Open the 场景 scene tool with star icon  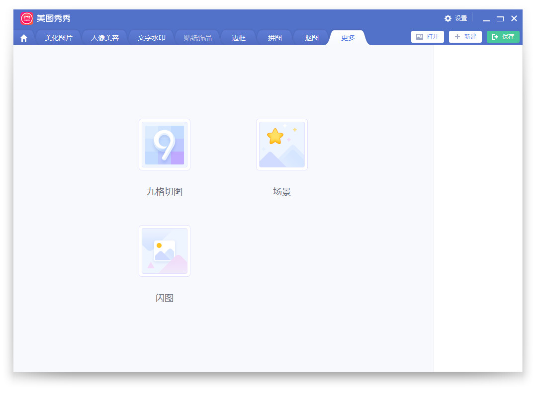pos(281,145)
